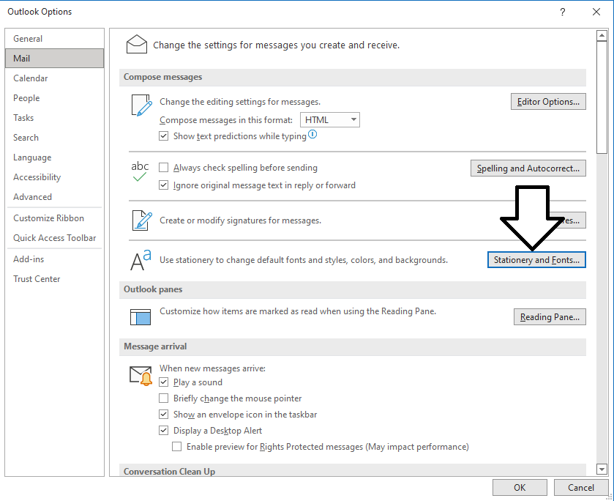Click the abc spelling checkmark icon
The width and height of the screenshot is (614, 501).
point(140,171)
